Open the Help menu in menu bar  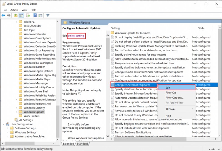[x=34, y=10]
